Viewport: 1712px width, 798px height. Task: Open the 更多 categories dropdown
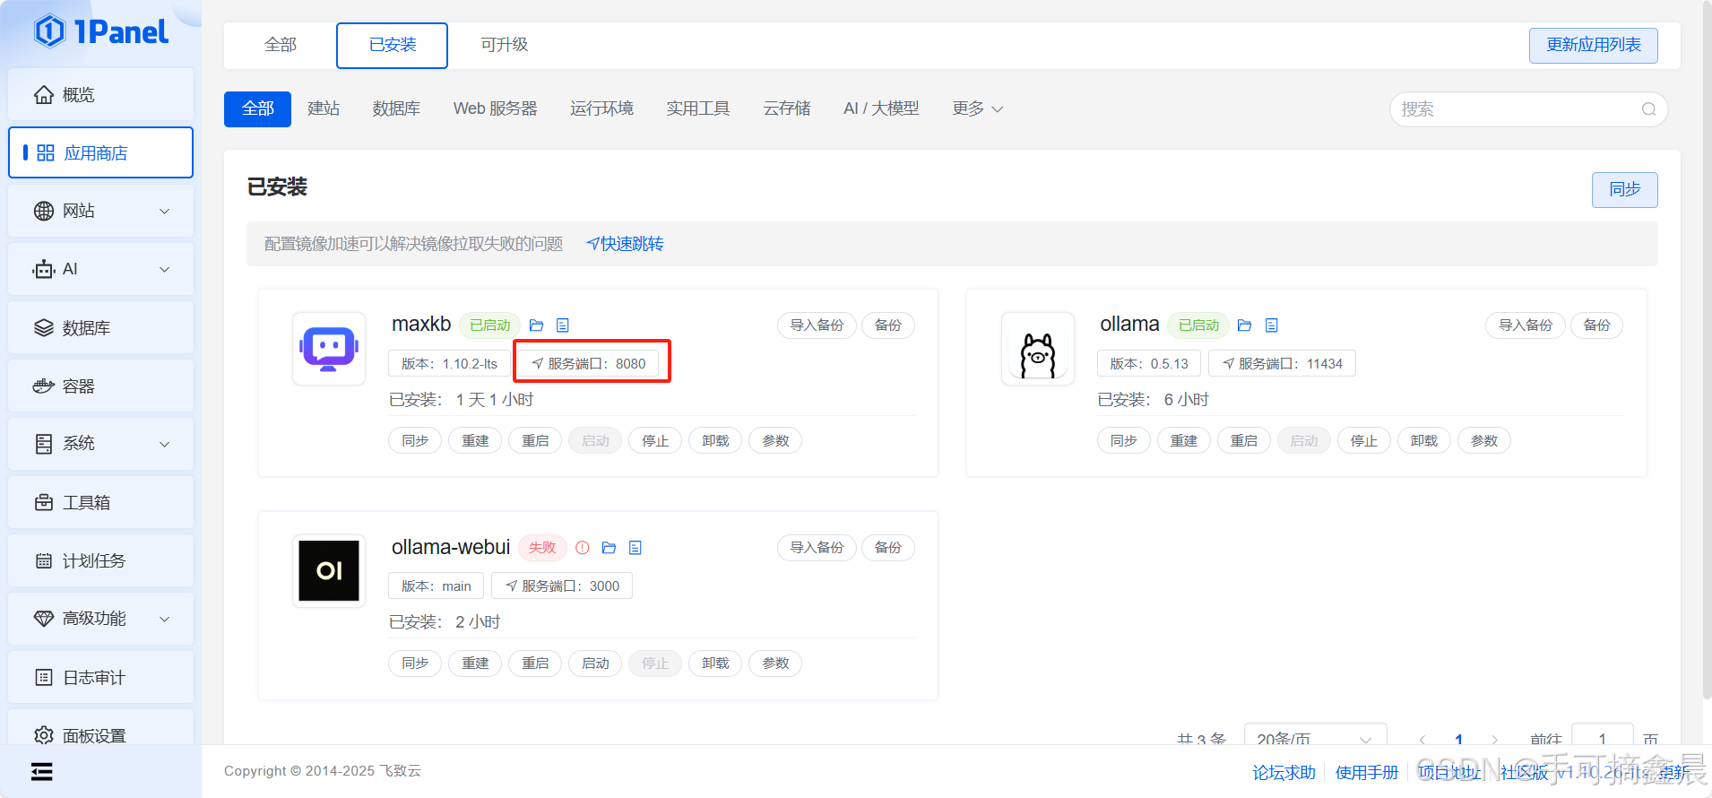click(977, 109)
